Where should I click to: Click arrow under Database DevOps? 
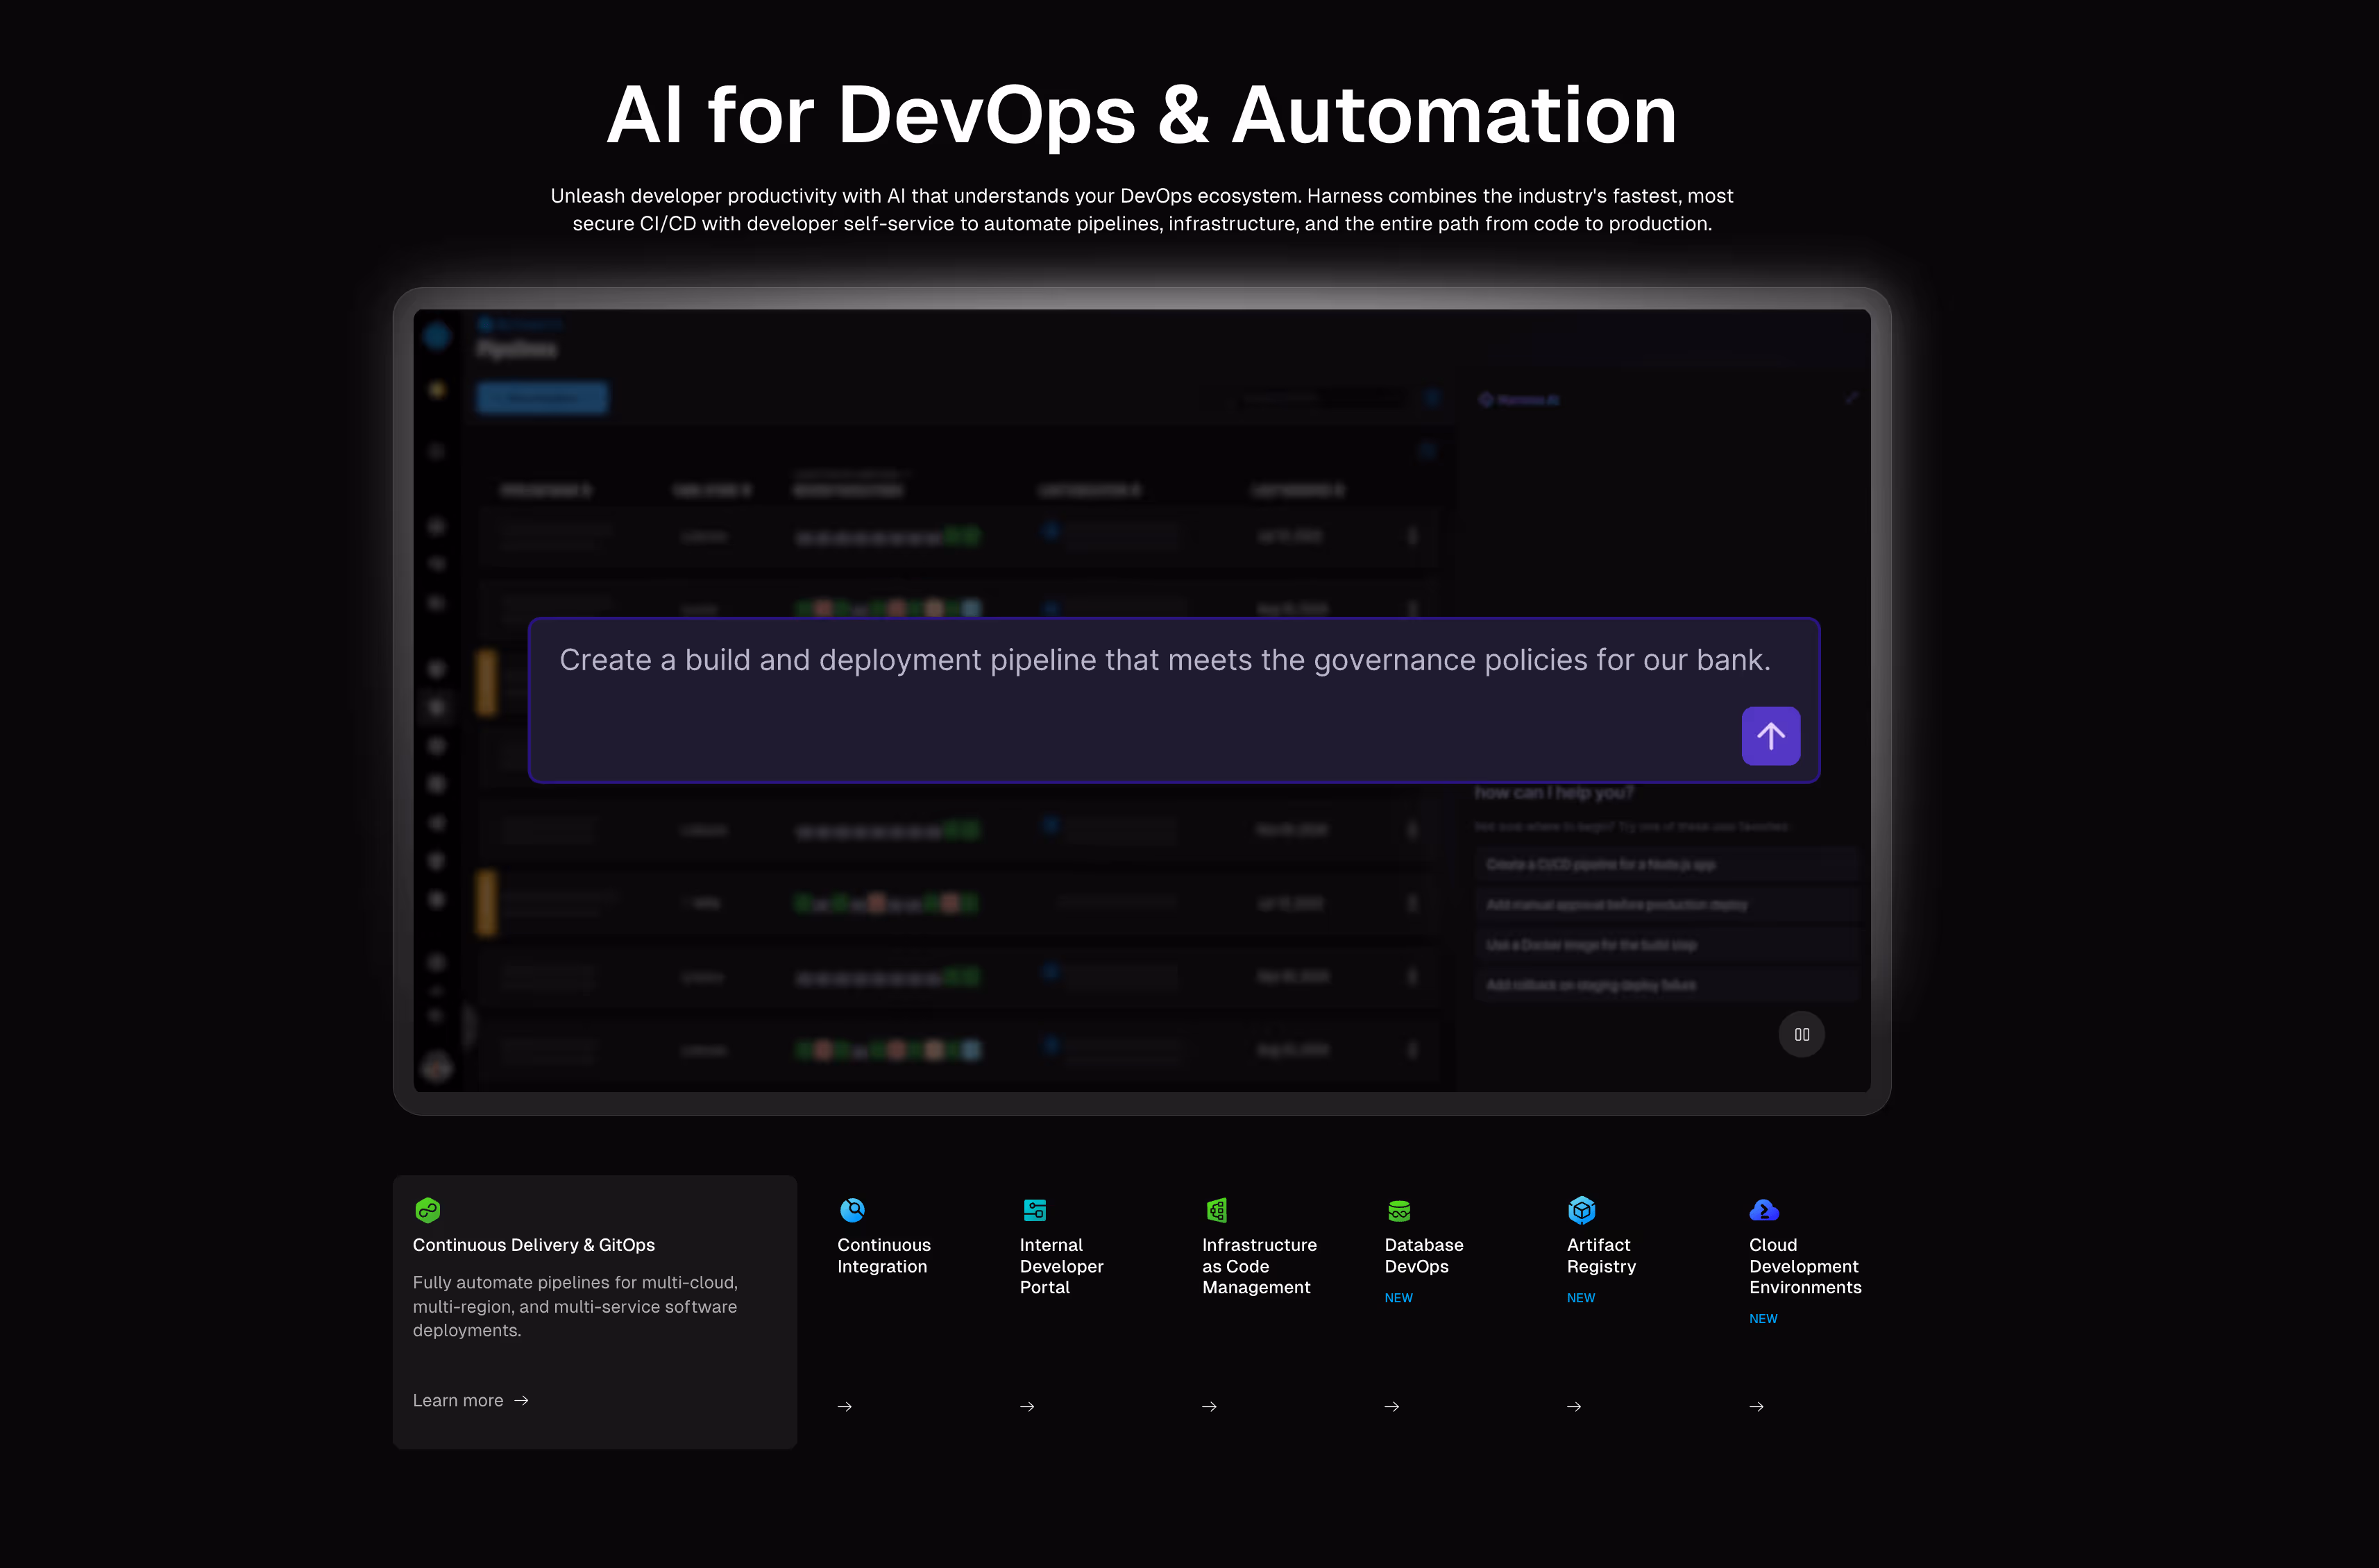(x=1392, y=1406)
